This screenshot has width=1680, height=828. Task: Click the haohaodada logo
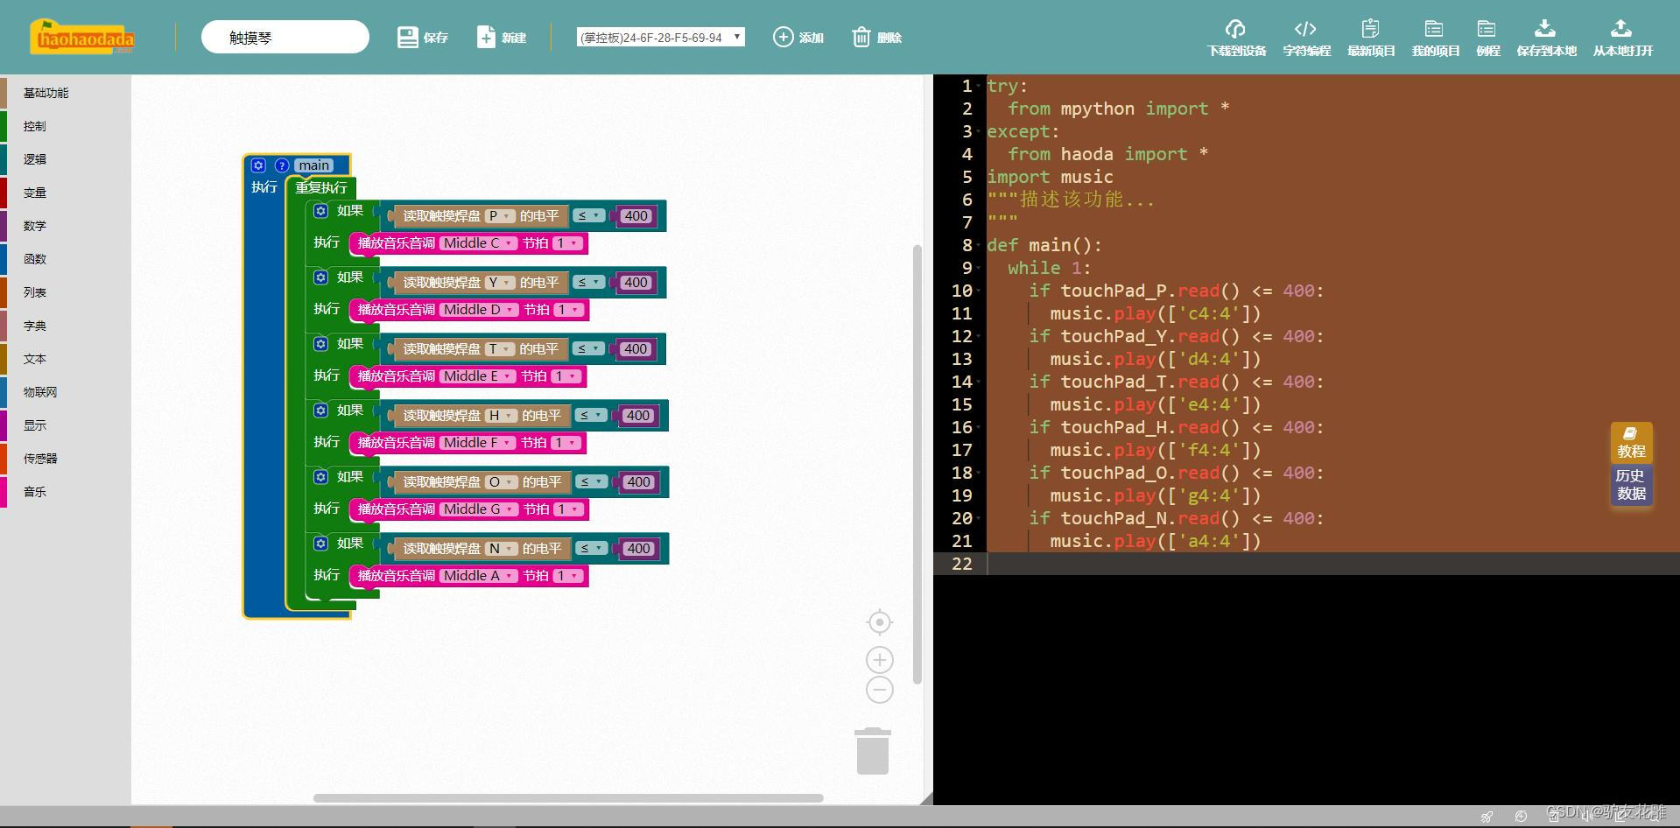tap(82, 38)
